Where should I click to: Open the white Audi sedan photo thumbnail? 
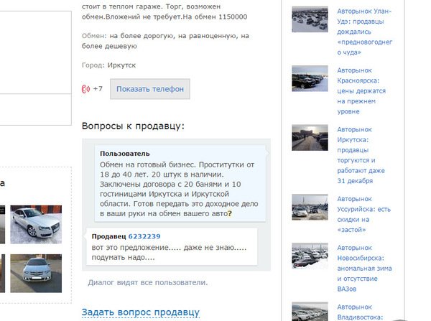pyautogui.click(x=36, y=224)
